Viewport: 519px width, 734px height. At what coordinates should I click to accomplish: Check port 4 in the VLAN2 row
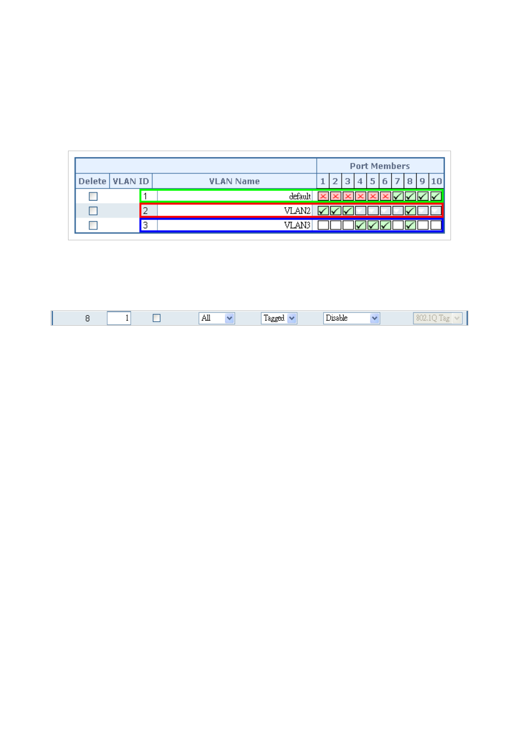point(361,210)
